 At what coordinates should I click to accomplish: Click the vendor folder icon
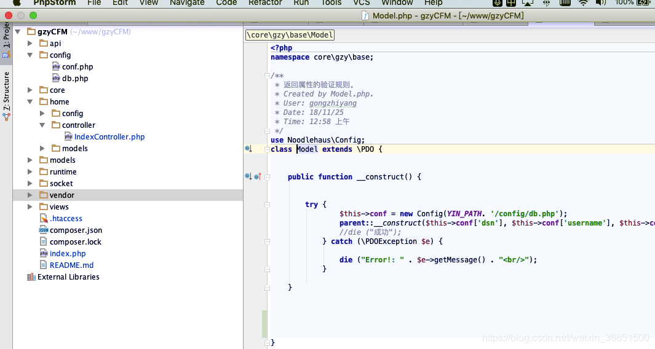44,195
